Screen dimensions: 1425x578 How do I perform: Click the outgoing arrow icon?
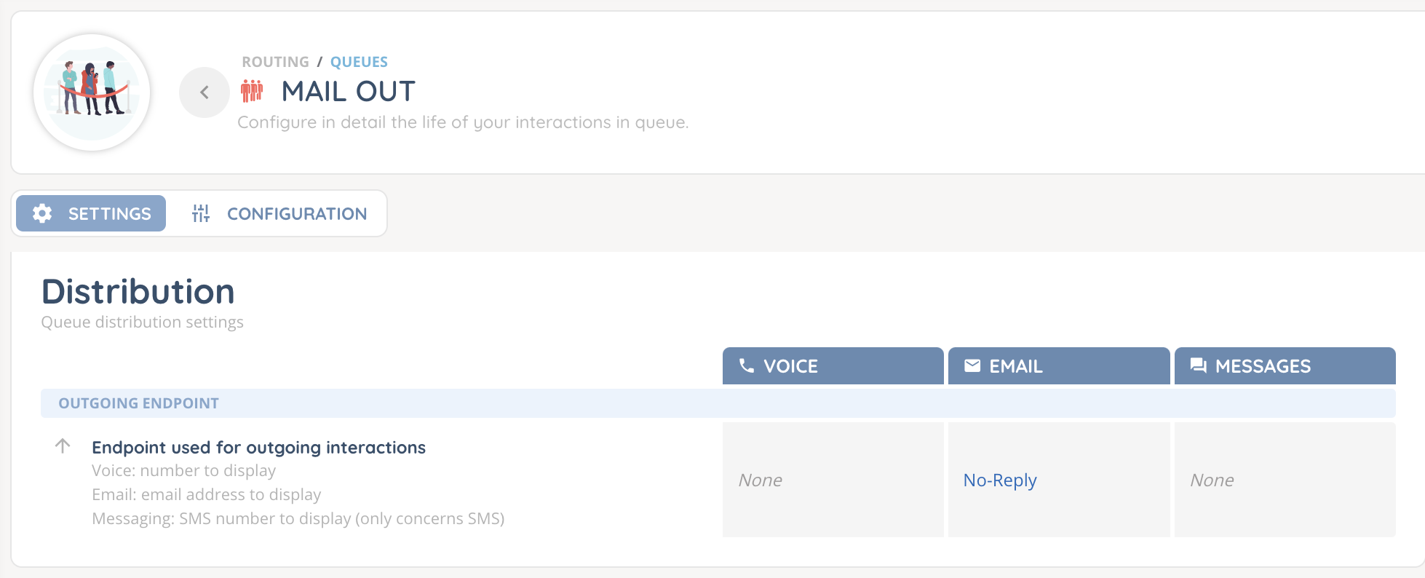coord(63,446)
